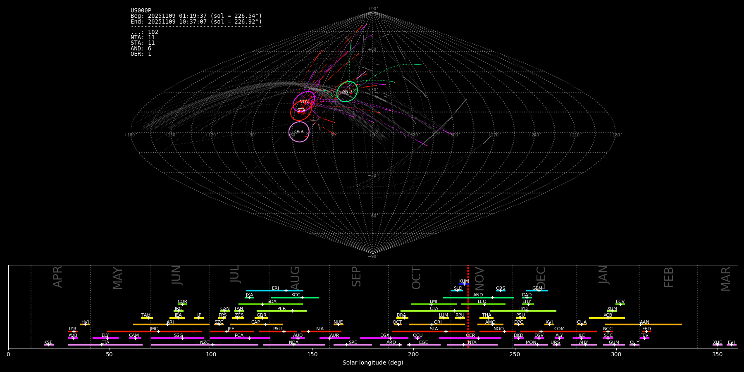Click the cyan ORS shower bar
Screen dimensions: 744x372
coord(501,291)
